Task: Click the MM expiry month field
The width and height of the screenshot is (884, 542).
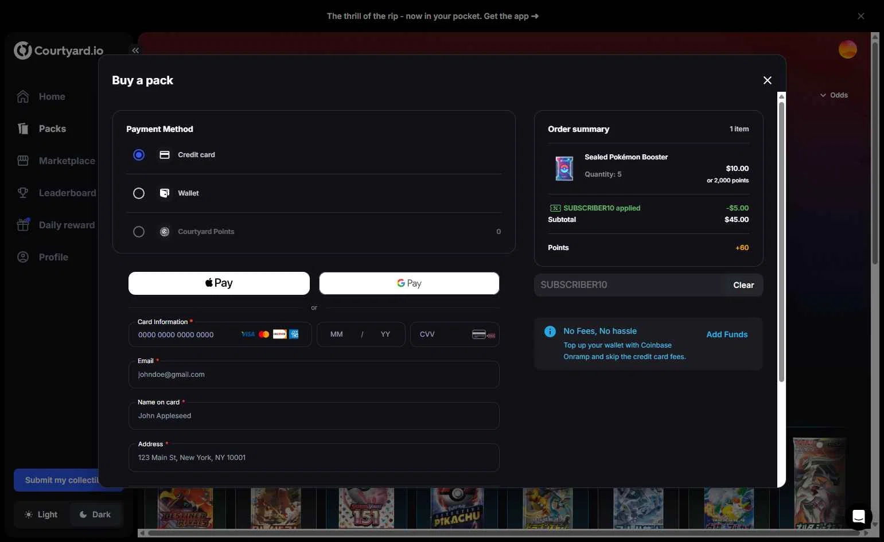Action: [337, 334]
